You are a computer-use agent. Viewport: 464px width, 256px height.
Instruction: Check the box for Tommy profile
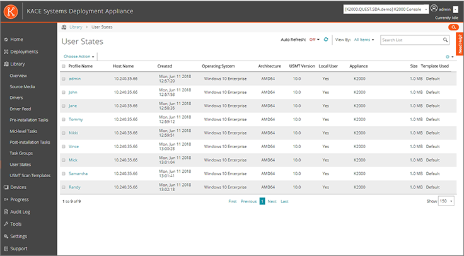(x=63, y=120)
